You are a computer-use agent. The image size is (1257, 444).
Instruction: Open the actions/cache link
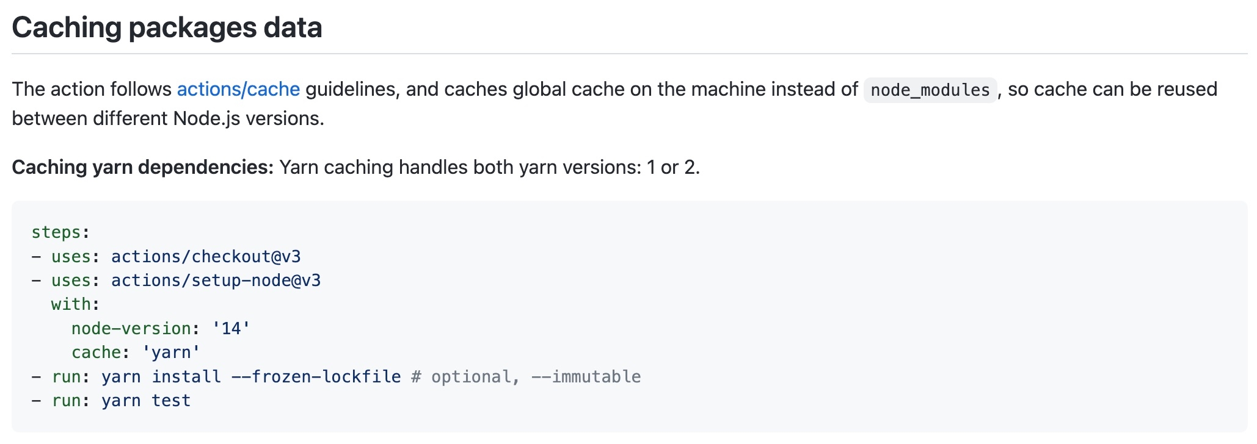[238, 90]
